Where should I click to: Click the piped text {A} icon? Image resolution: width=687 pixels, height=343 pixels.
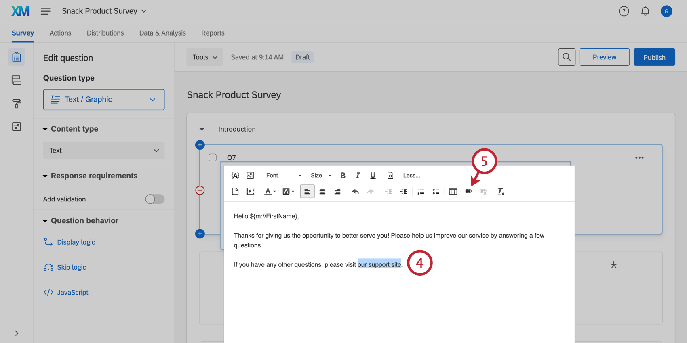[235, 175]
